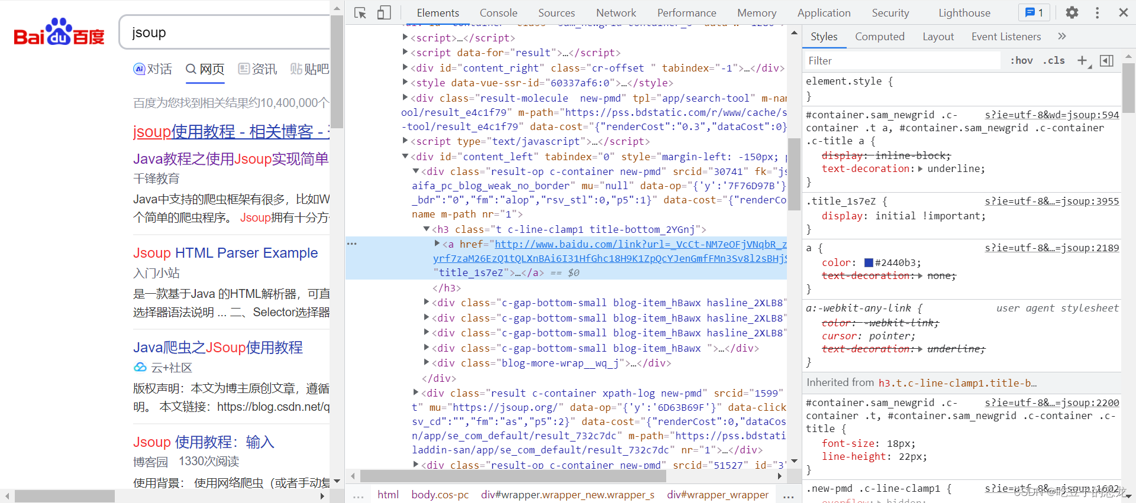Open the Memory tab
1136x503 pixels.
[757, 12]
